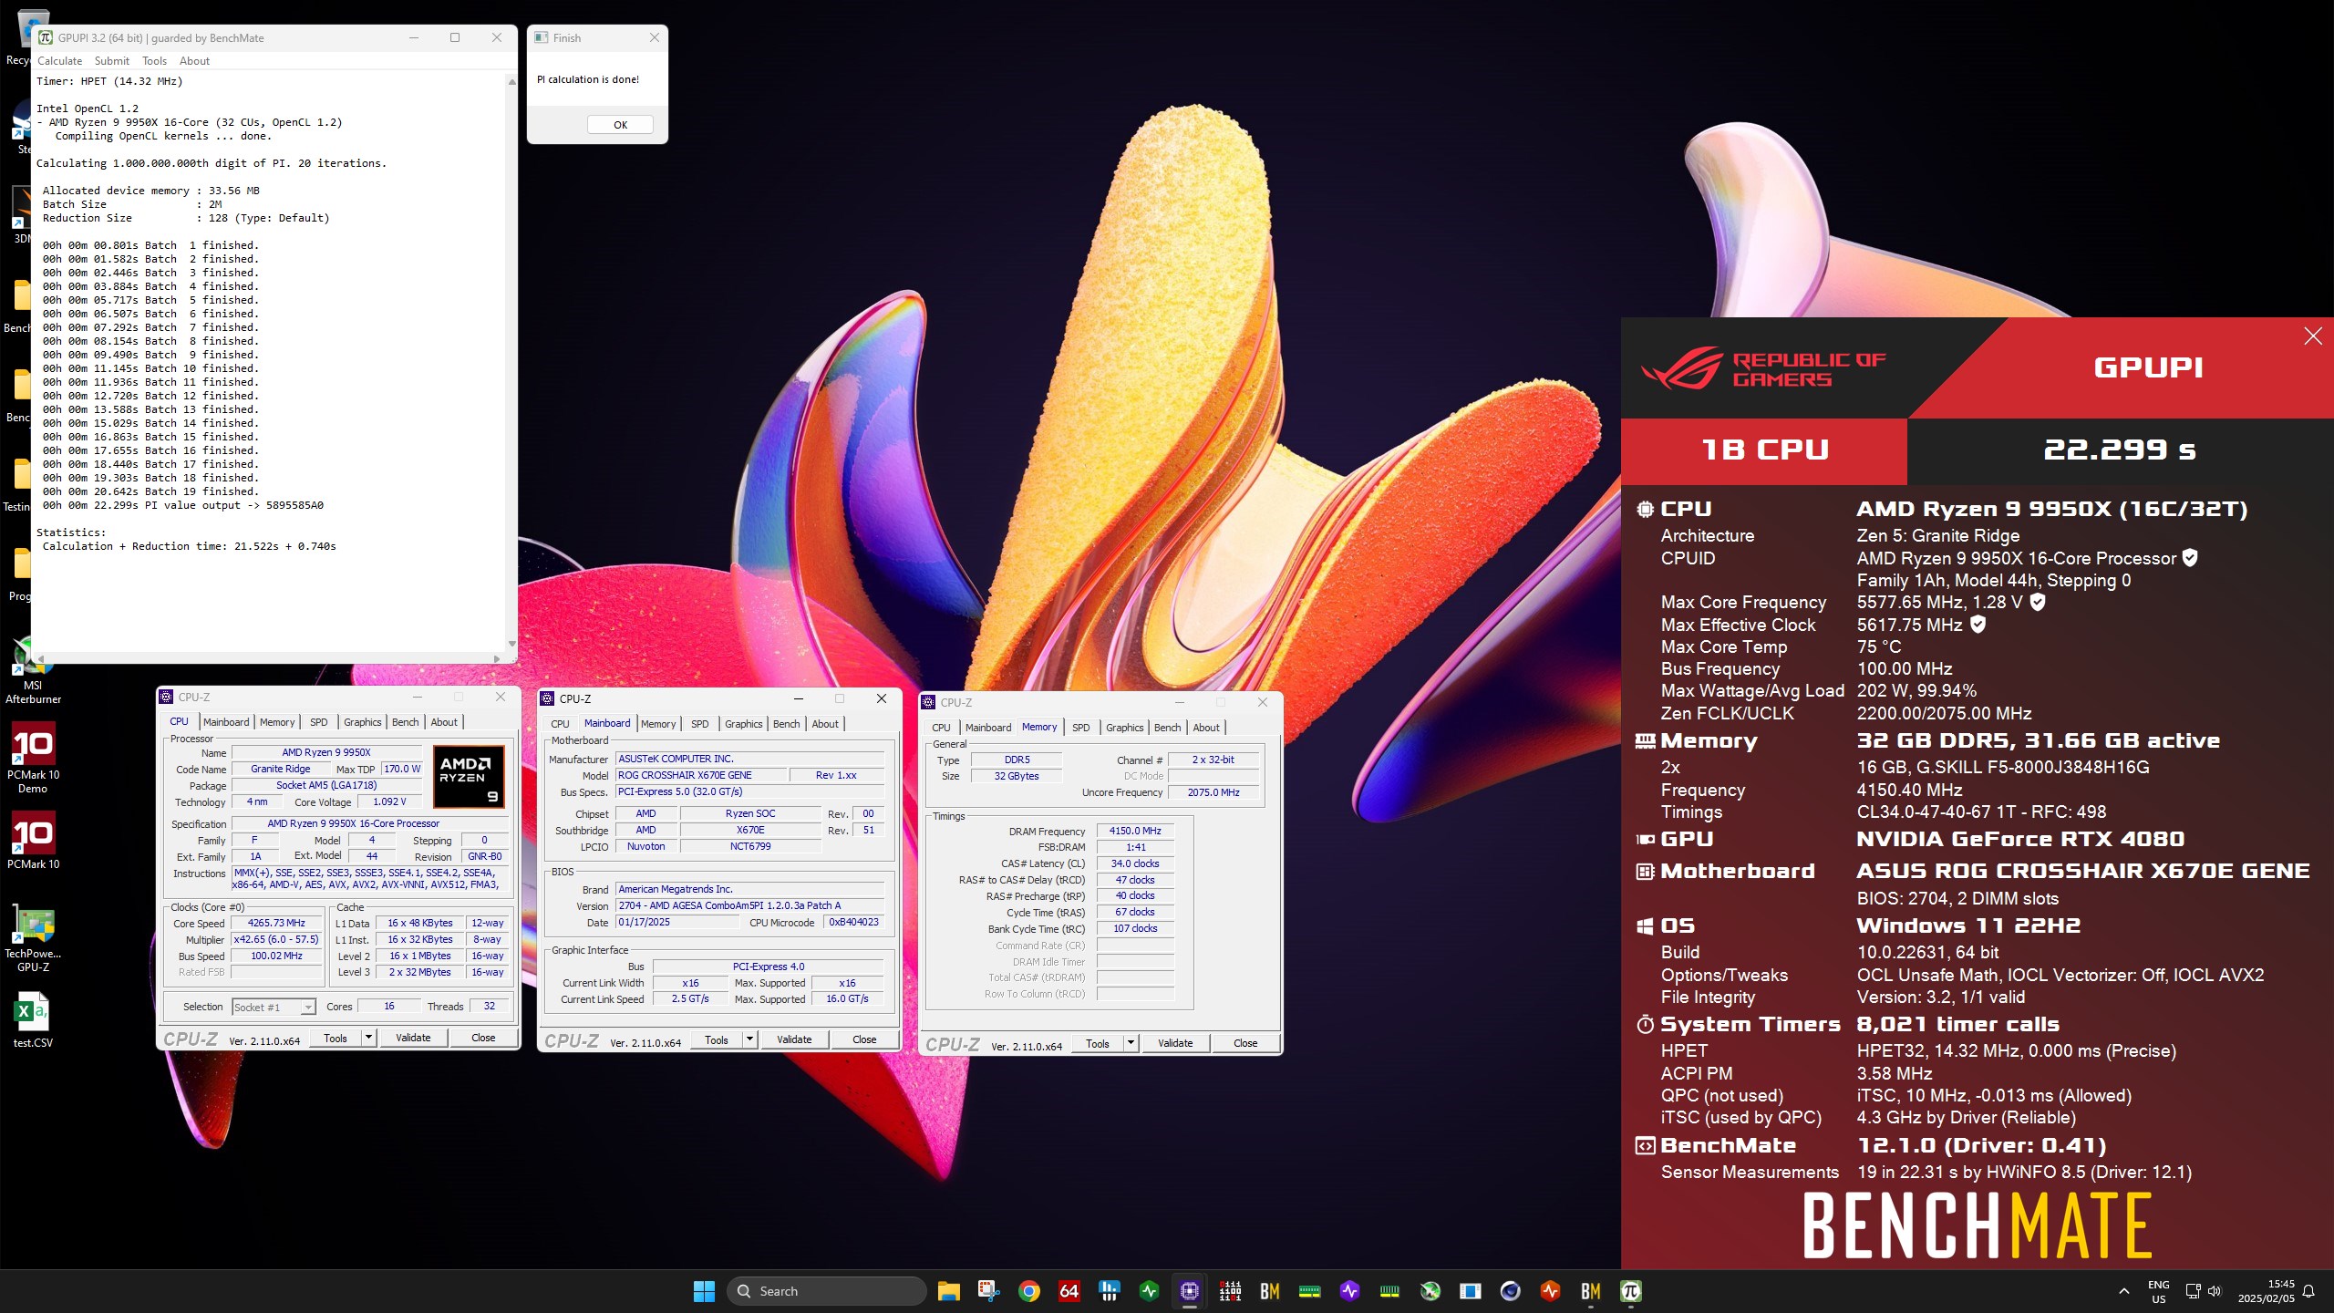The height and width of the screenshot is (1313, 2334).
Task: Click the GPUPI horizontal scrollbar right arrow
Action: click(496, 658)
